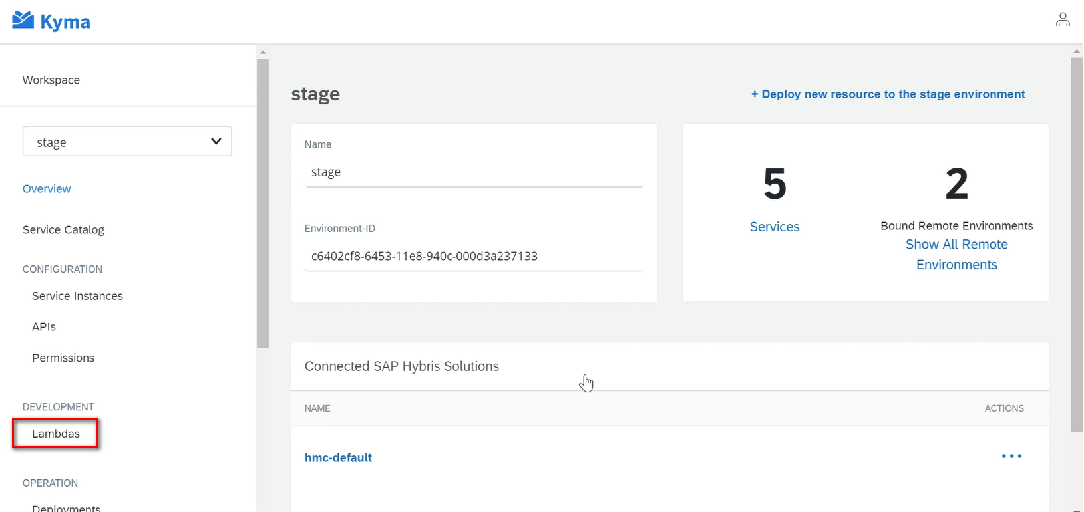Click the Kyma logo icon
The height and width of the screenshot is (512, 1084).
click(23, 21)
